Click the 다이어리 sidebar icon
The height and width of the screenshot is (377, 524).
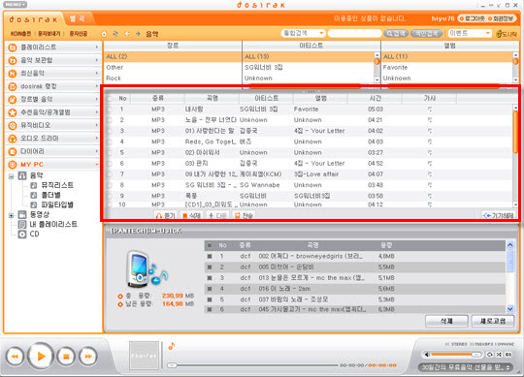coord(13,152)
